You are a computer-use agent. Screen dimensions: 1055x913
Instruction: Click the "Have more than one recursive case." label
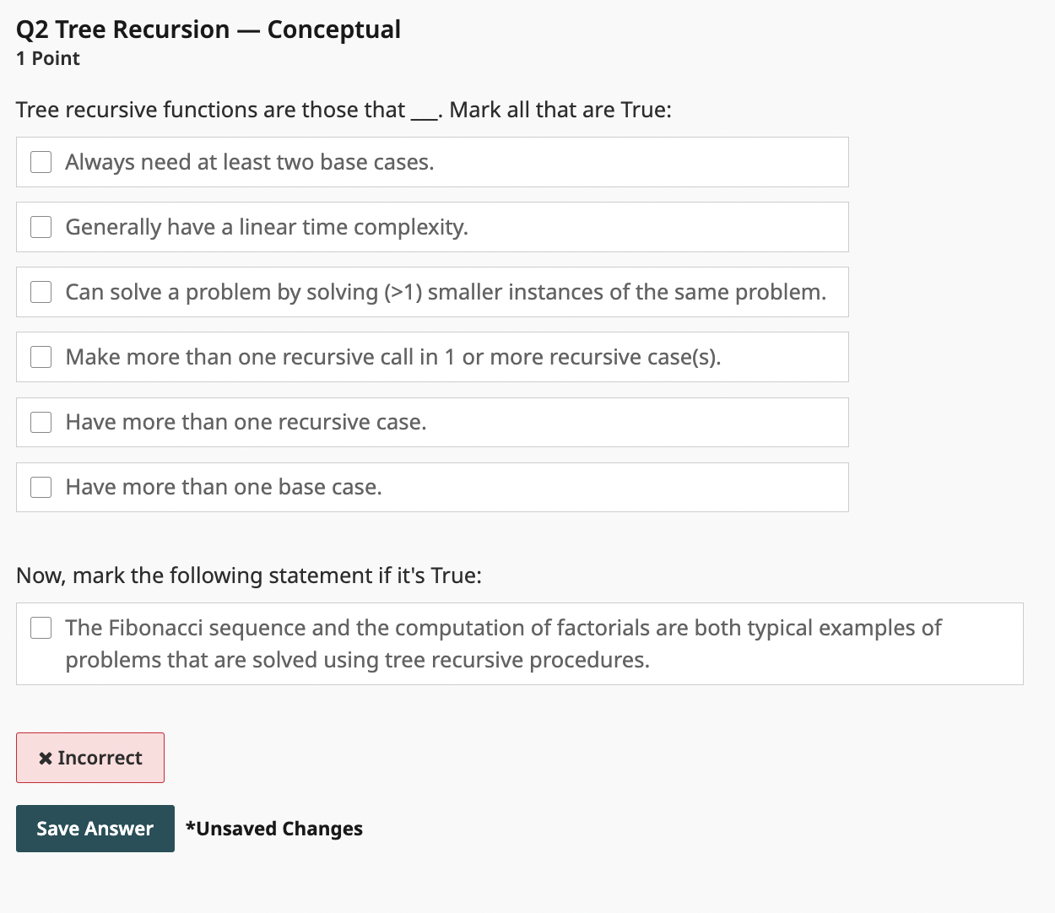[x=246, y=422]
